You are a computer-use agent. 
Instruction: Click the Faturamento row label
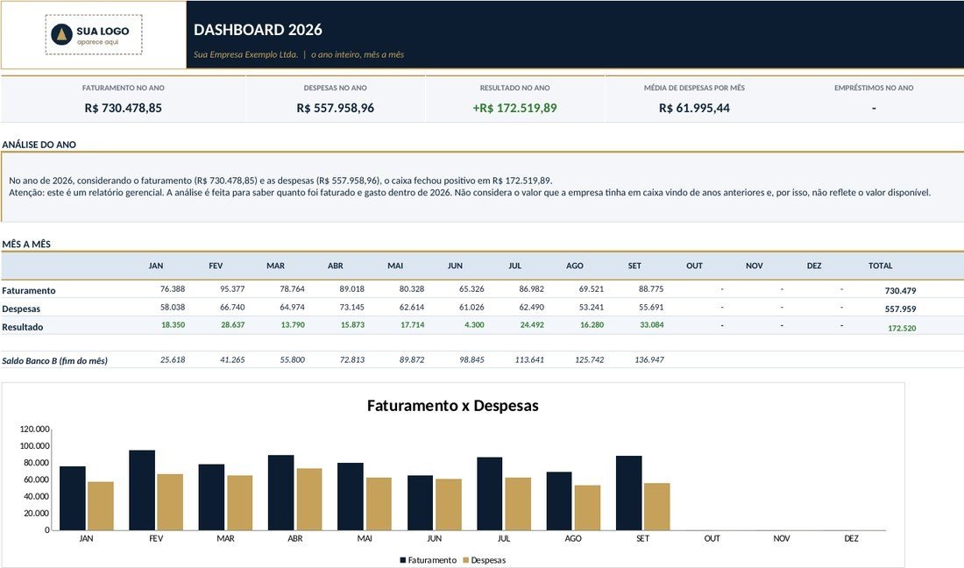click(x=28, y=290)
